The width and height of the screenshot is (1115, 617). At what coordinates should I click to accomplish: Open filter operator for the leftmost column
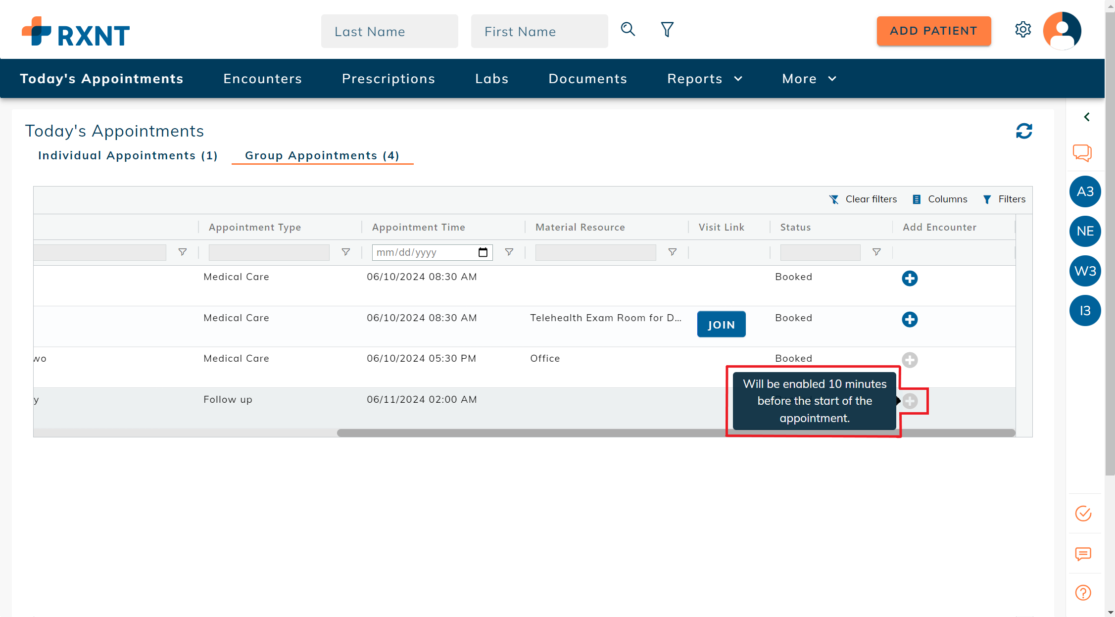pos(183,252)
